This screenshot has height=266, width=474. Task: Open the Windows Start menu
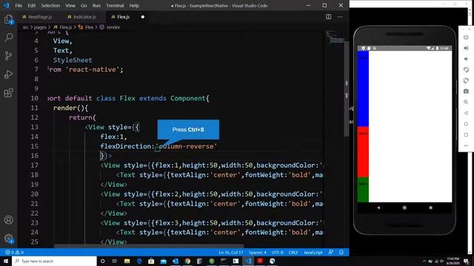pos(6,261)
